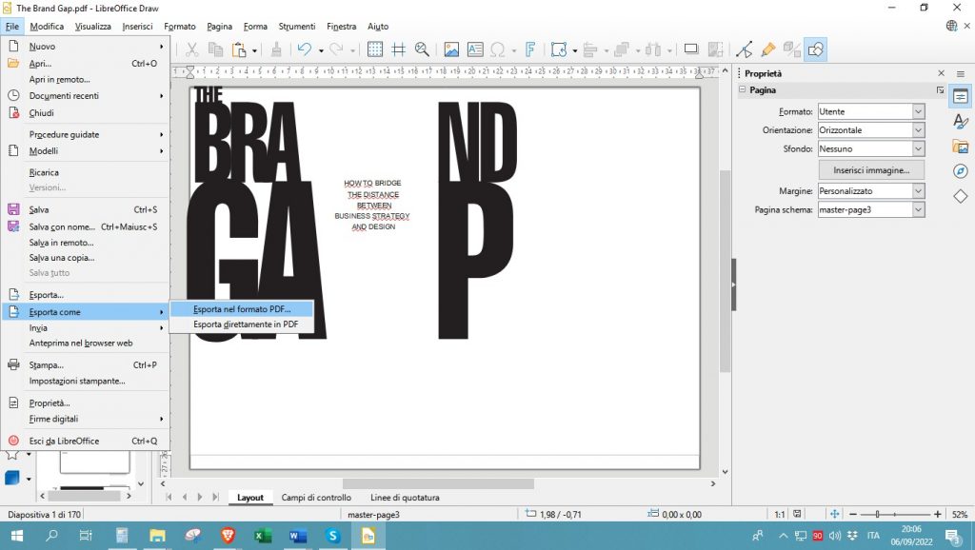This screenshot has width=975, height=550.
Task: Select Esporta nel formato PDF from the submenu
Action: click(241, 308)
